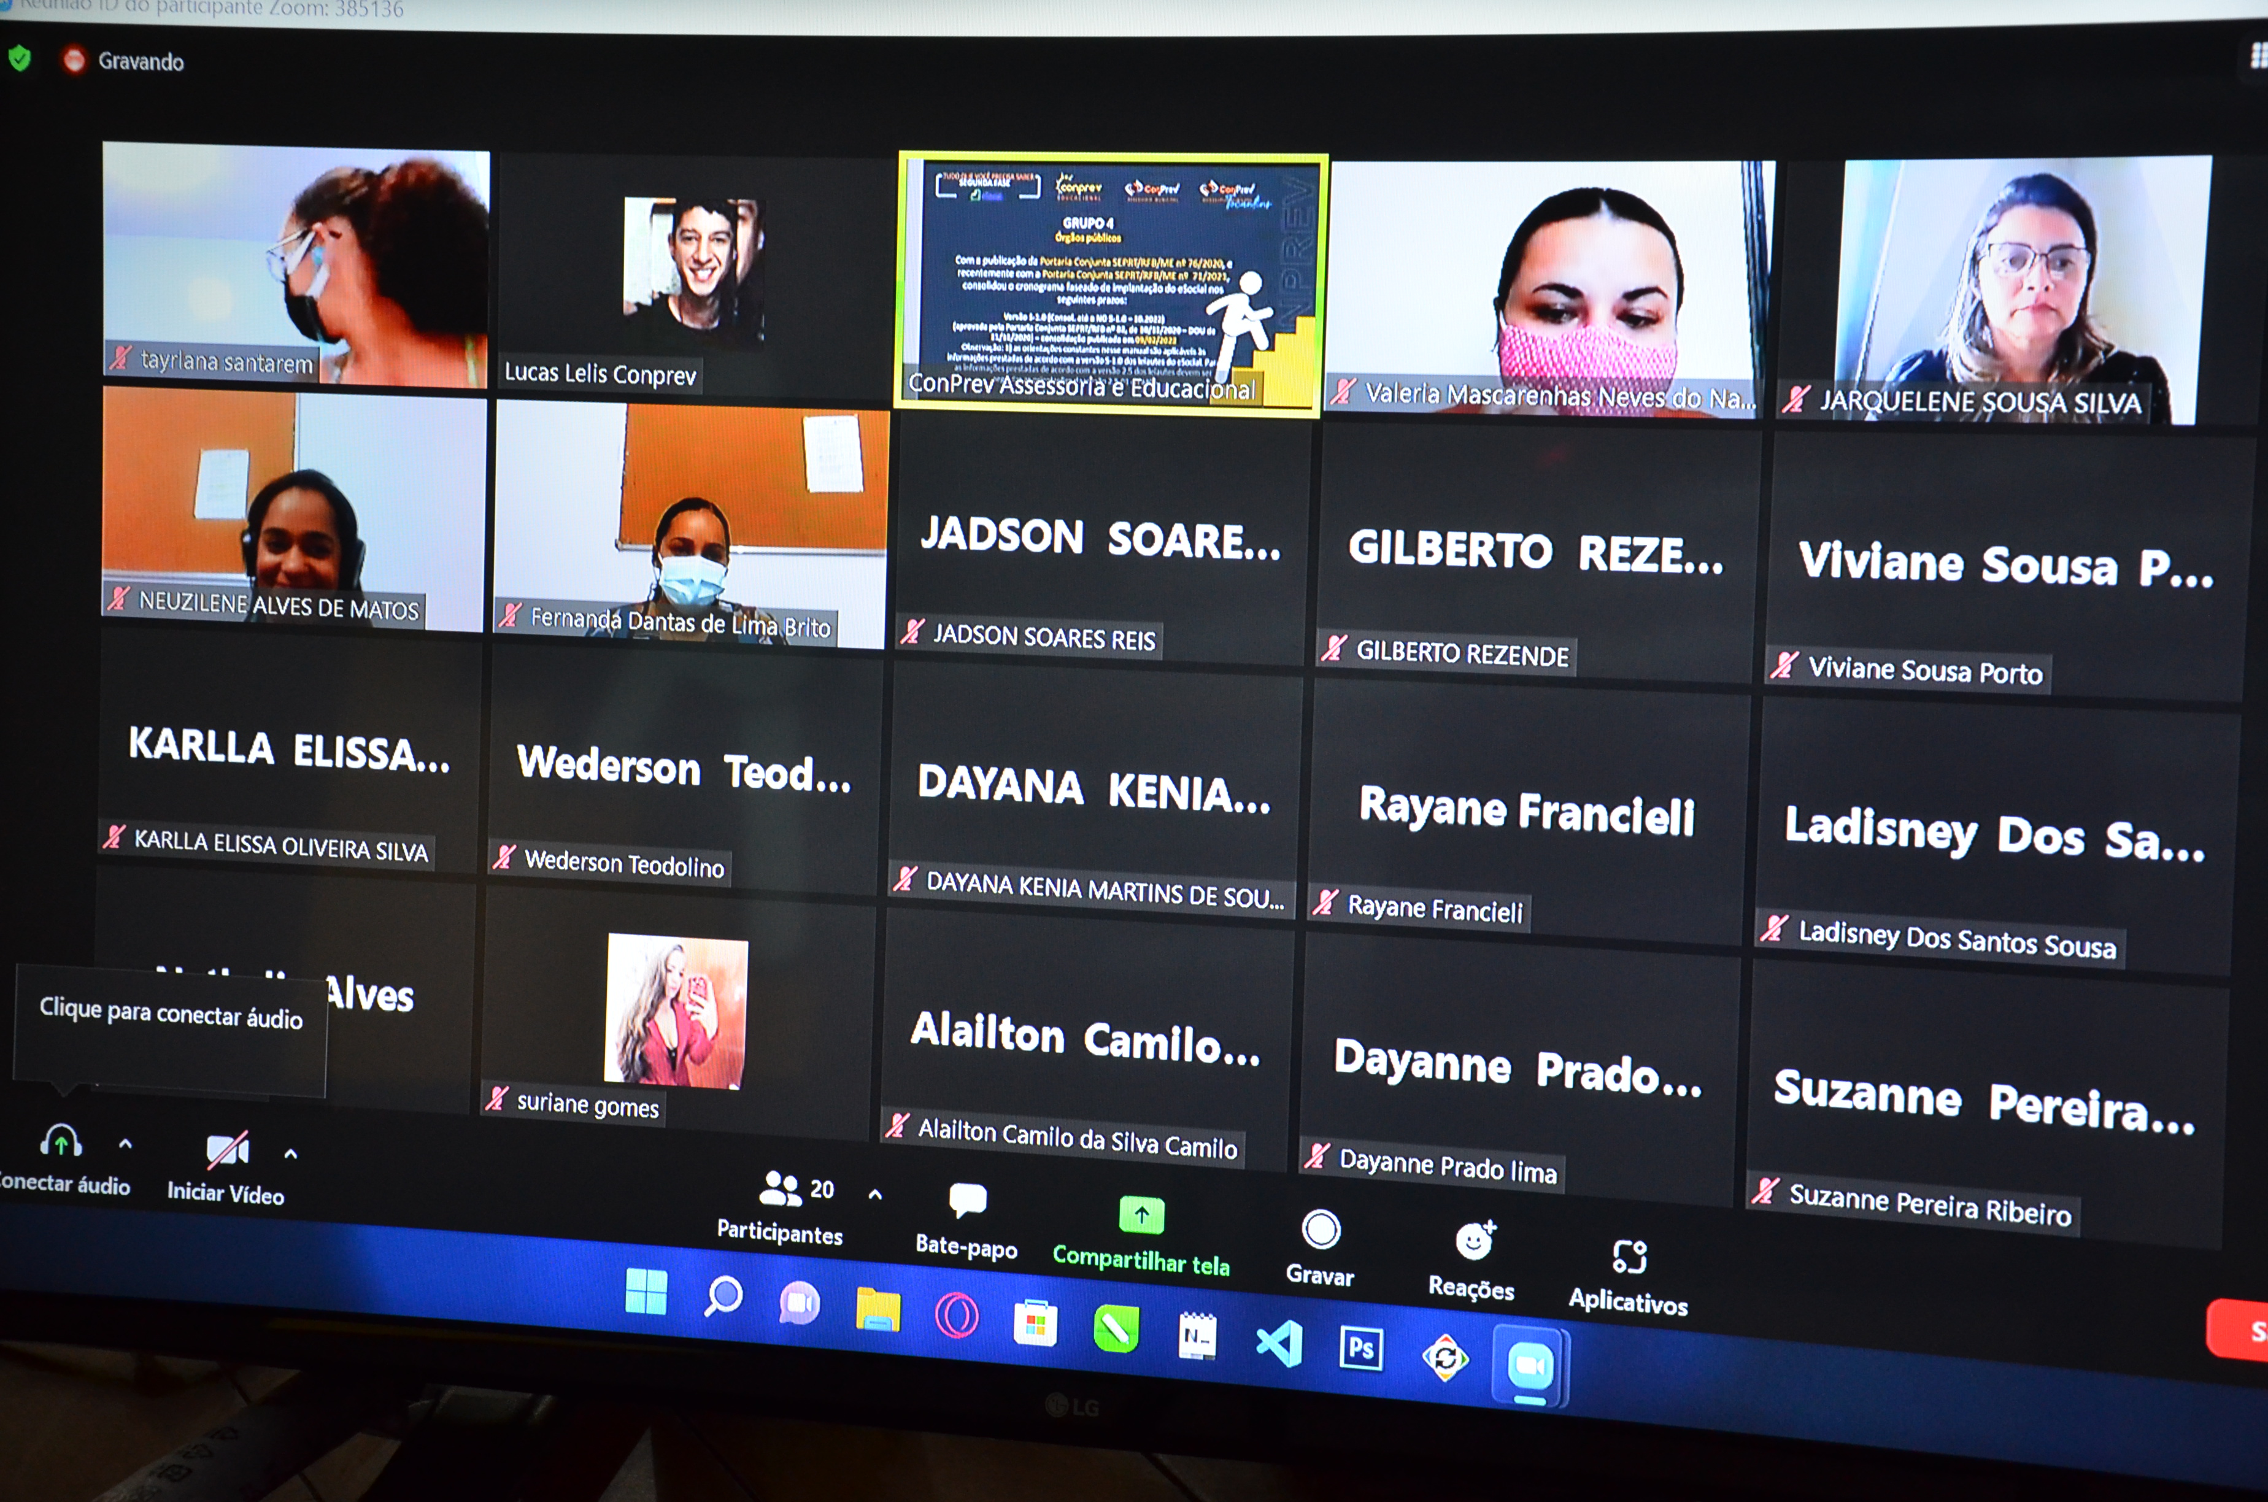2268x1502 pixels.
Task: Click the Conectar áudio headphone icon
Action: coord(61,1142)
